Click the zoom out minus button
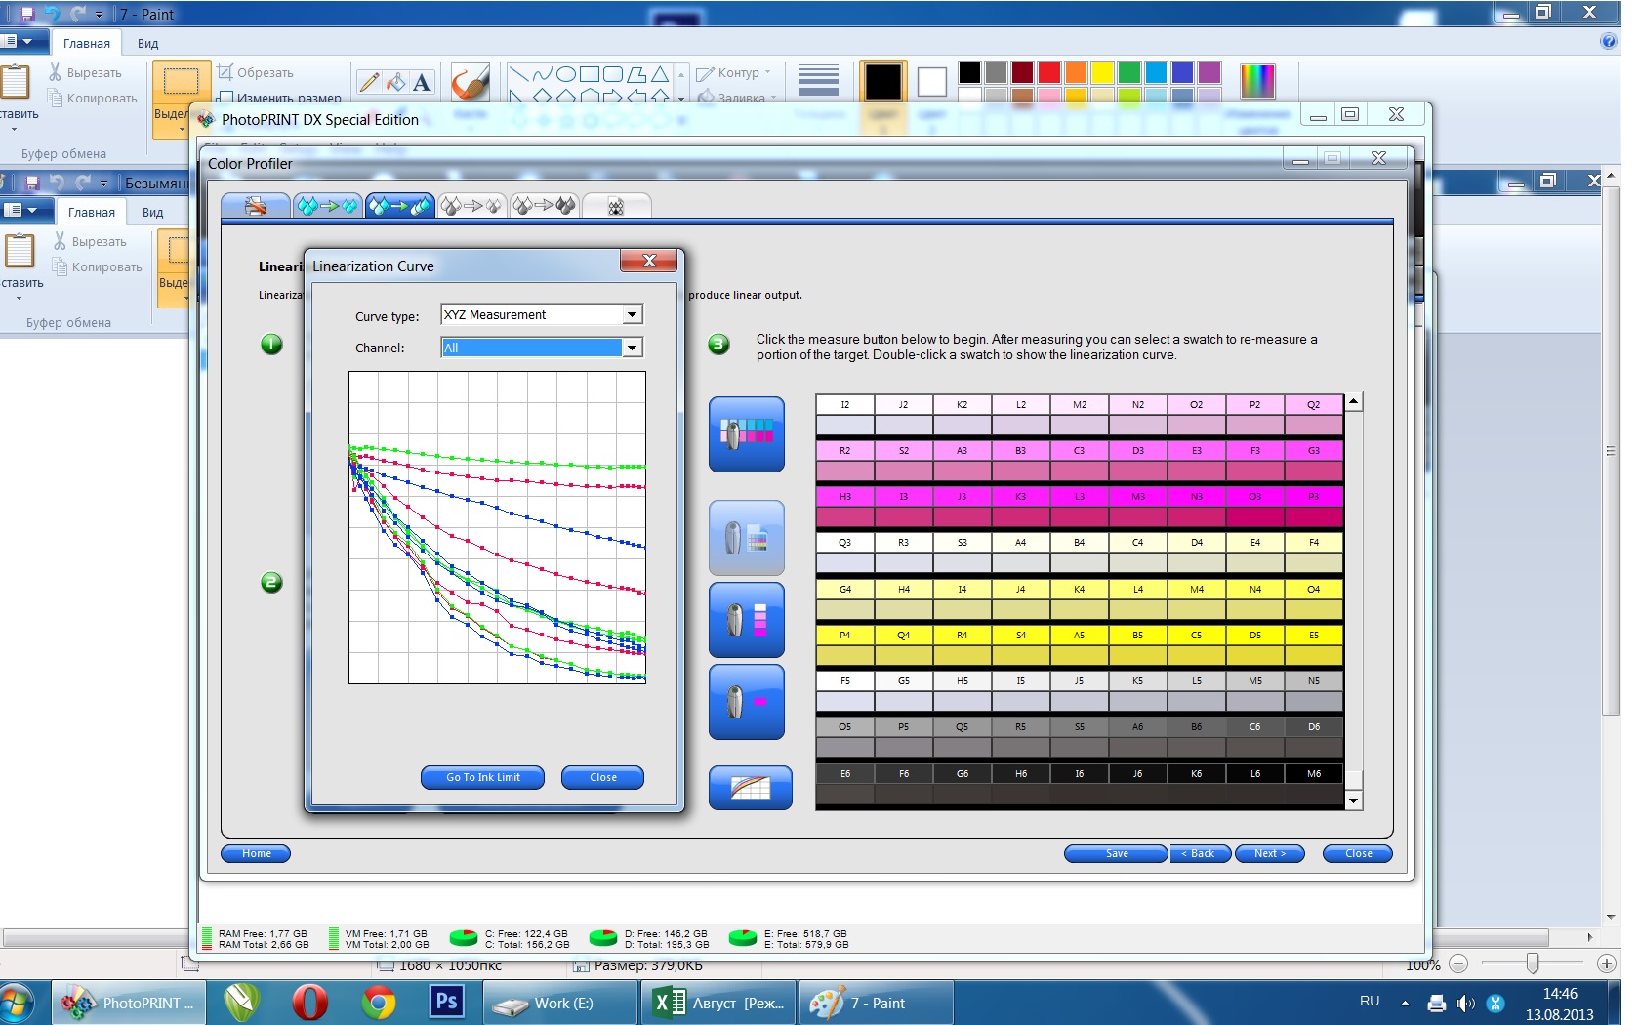The image size is (1640, 1025). tap(1458, 963)
